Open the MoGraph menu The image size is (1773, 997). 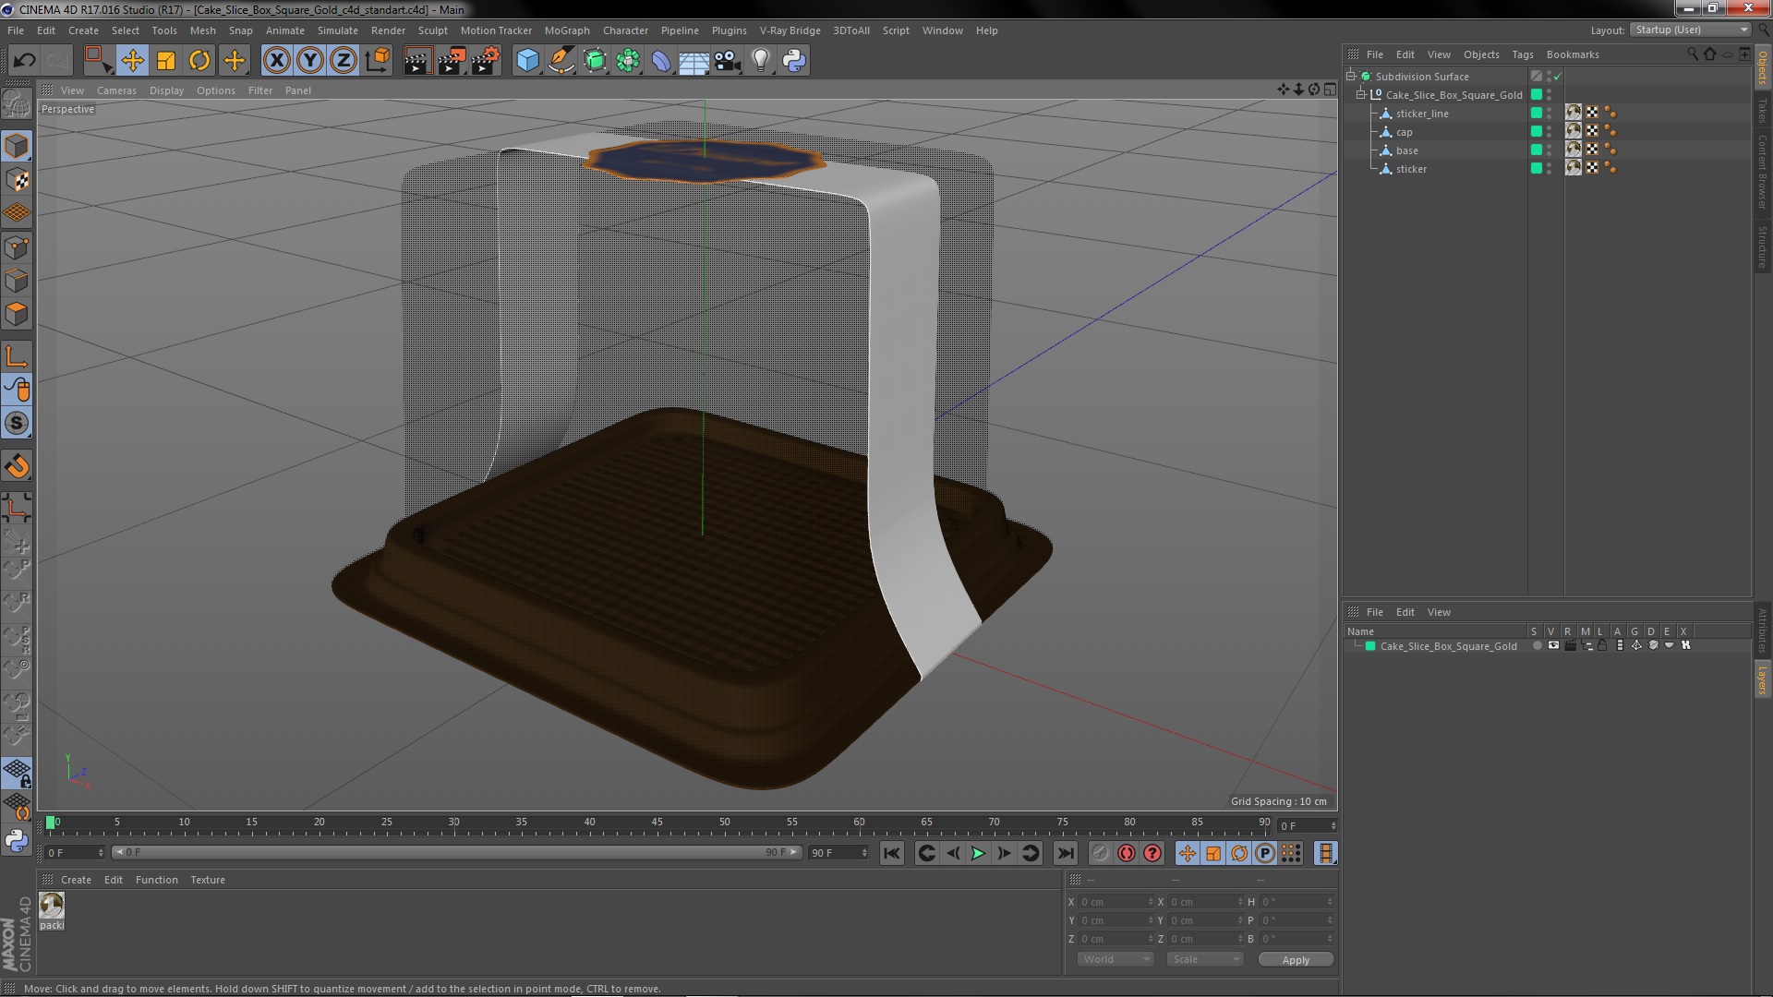(x=566, y=30)
